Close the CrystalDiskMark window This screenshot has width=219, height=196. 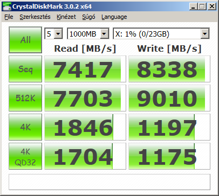tap(212, 6)
